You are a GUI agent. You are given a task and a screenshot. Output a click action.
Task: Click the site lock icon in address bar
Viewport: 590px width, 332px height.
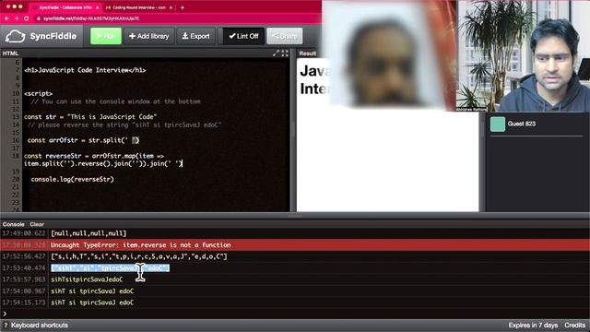(x=38, y=18)
